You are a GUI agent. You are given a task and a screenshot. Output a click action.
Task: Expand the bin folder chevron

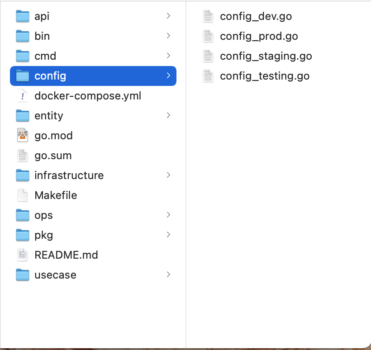click(x=168, y=36)
